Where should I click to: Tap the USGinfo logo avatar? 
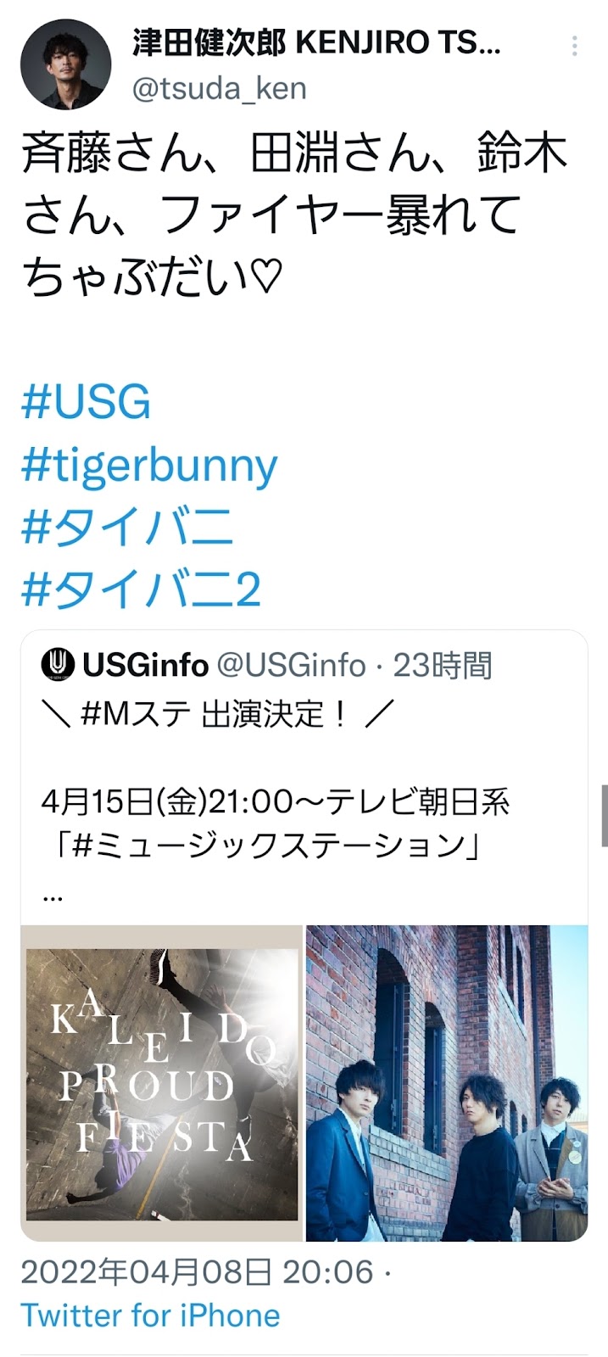59,665
